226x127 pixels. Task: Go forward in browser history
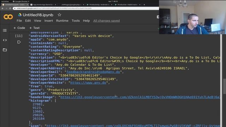pyautogui.click(x=6, y=8)
